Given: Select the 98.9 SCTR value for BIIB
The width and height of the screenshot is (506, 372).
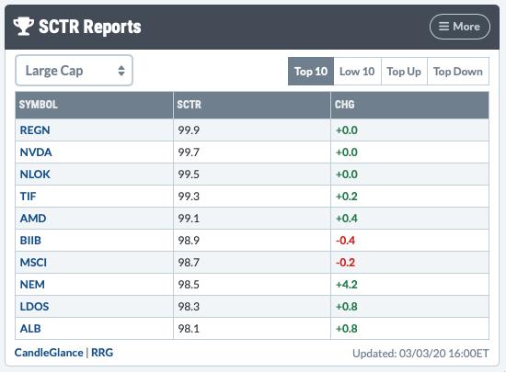Looking at the screenshot, I should pyautogui.click(x=189, y=241).
